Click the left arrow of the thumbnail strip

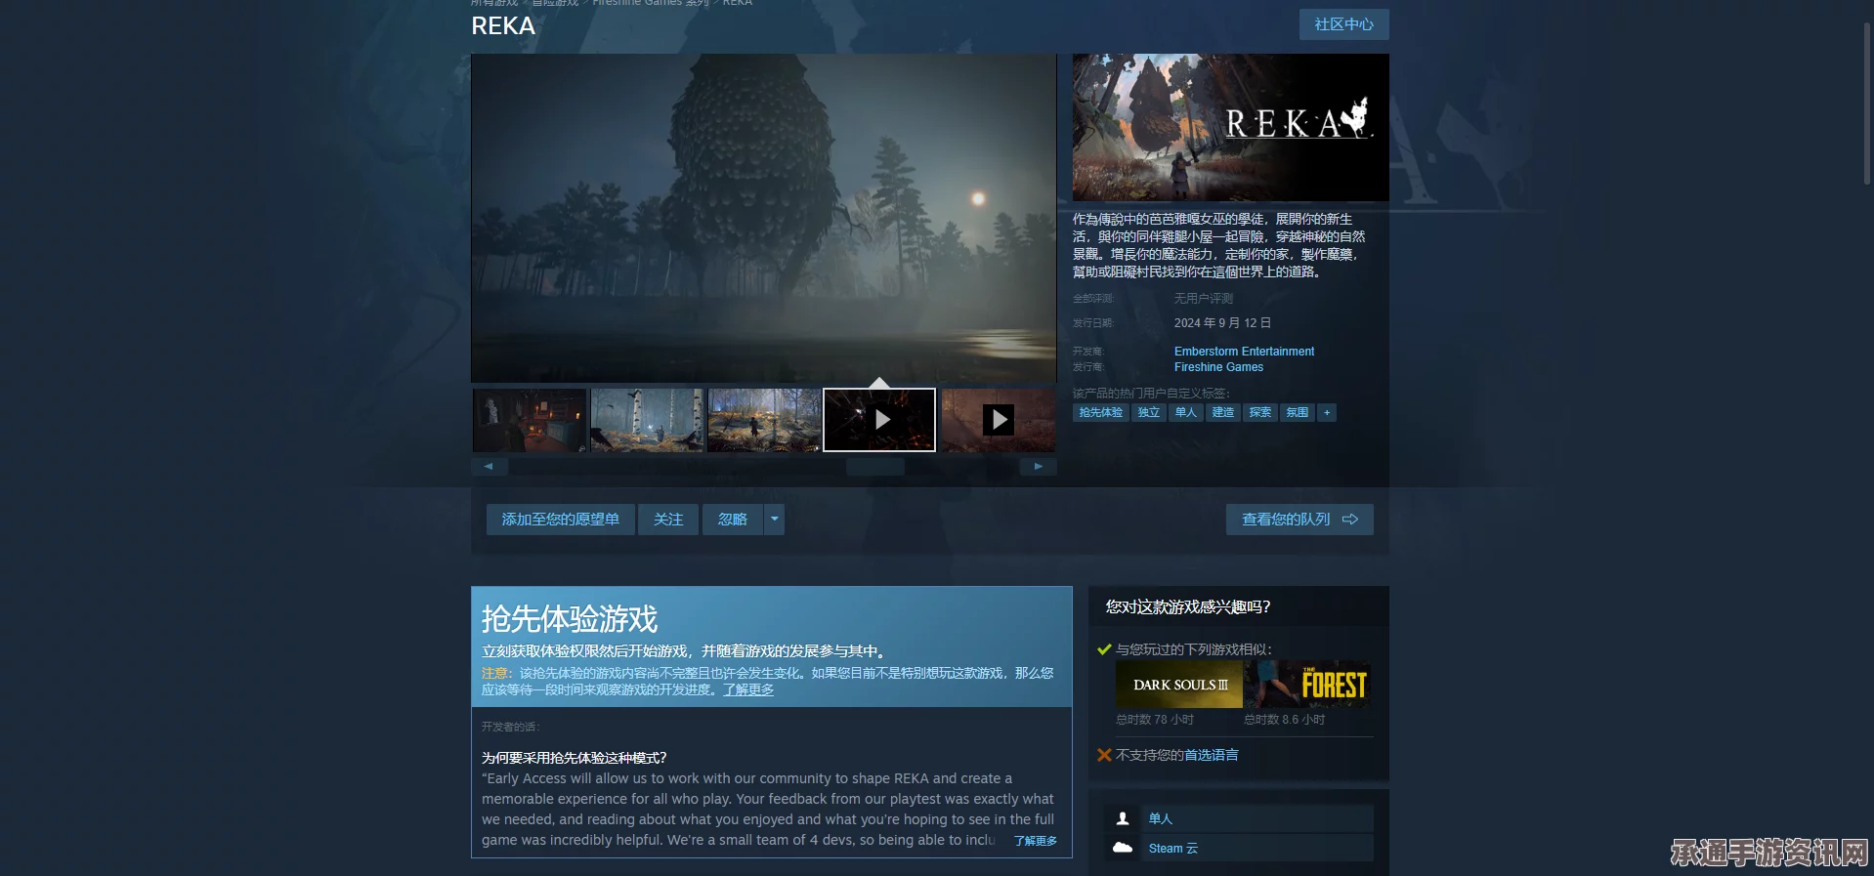pos(489,467)
